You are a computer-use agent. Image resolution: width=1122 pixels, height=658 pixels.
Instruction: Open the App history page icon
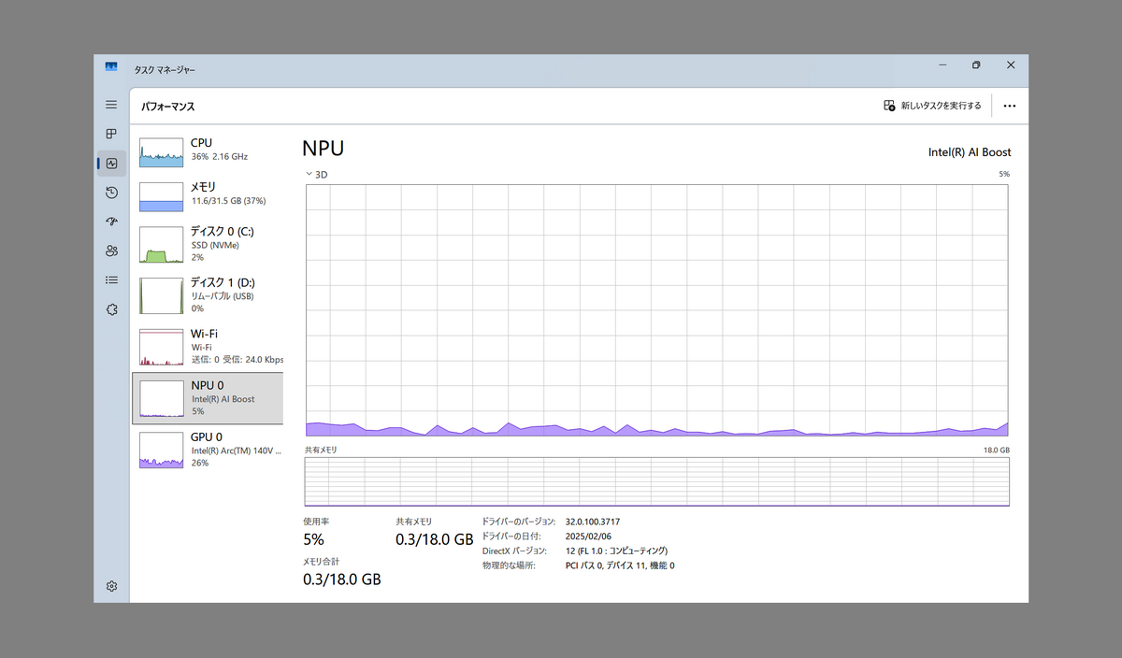[x=111, y=193]
